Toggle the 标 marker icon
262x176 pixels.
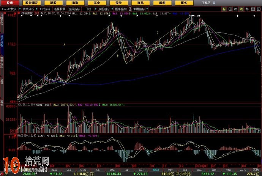tap(224, 9)
